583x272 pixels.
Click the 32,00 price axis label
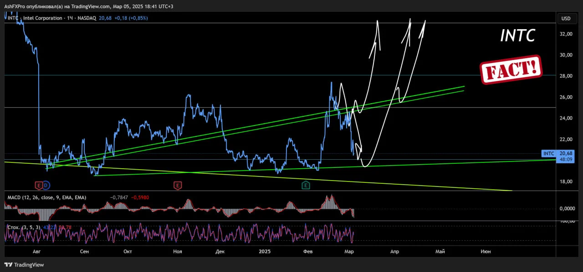coord(566,34)
